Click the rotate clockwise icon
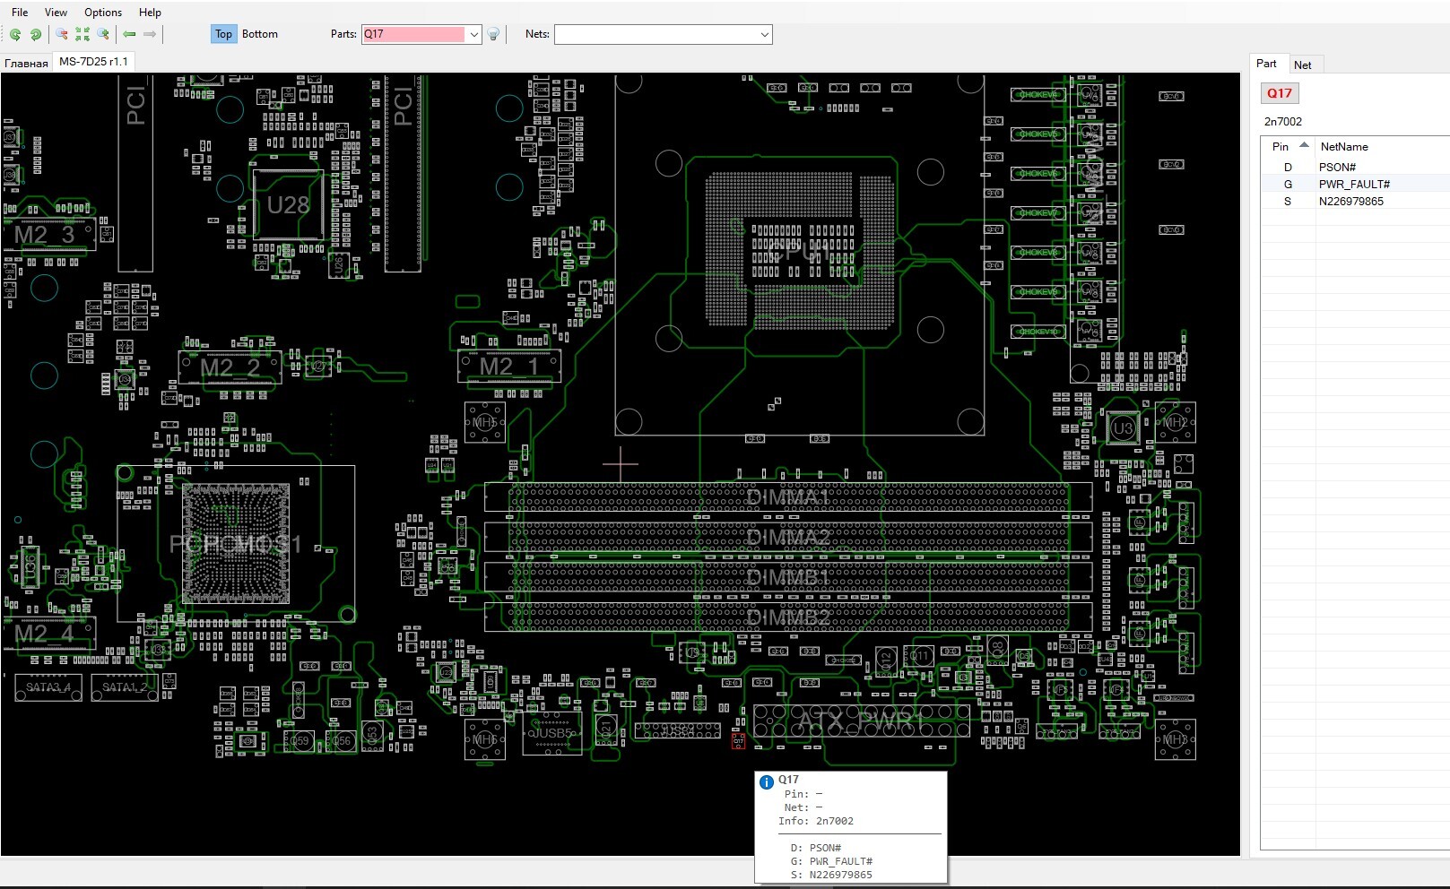Image resolution: width=1450 pixels, height=889 pixels. (x=36, y=34)
